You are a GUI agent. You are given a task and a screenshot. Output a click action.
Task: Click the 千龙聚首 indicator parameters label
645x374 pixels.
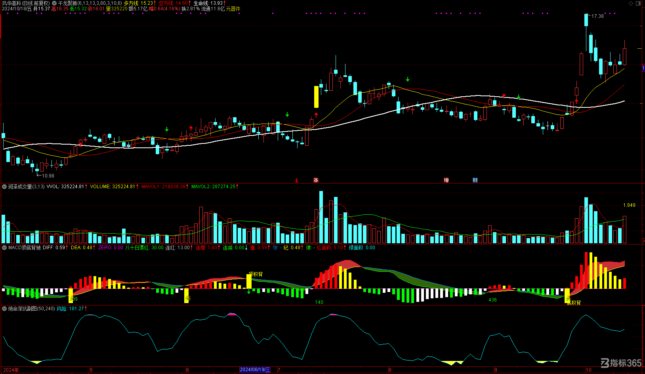pos(90,3)
